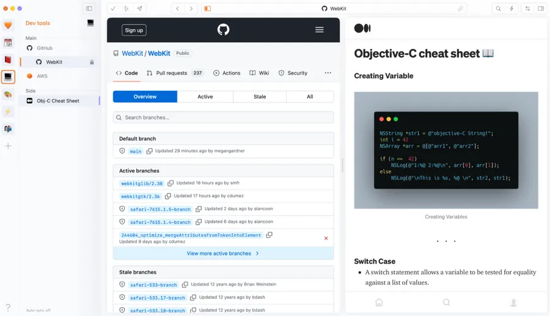Screen dimensions: 550x316
Task: Open help question mark icon
Action: tap(8, 307)
